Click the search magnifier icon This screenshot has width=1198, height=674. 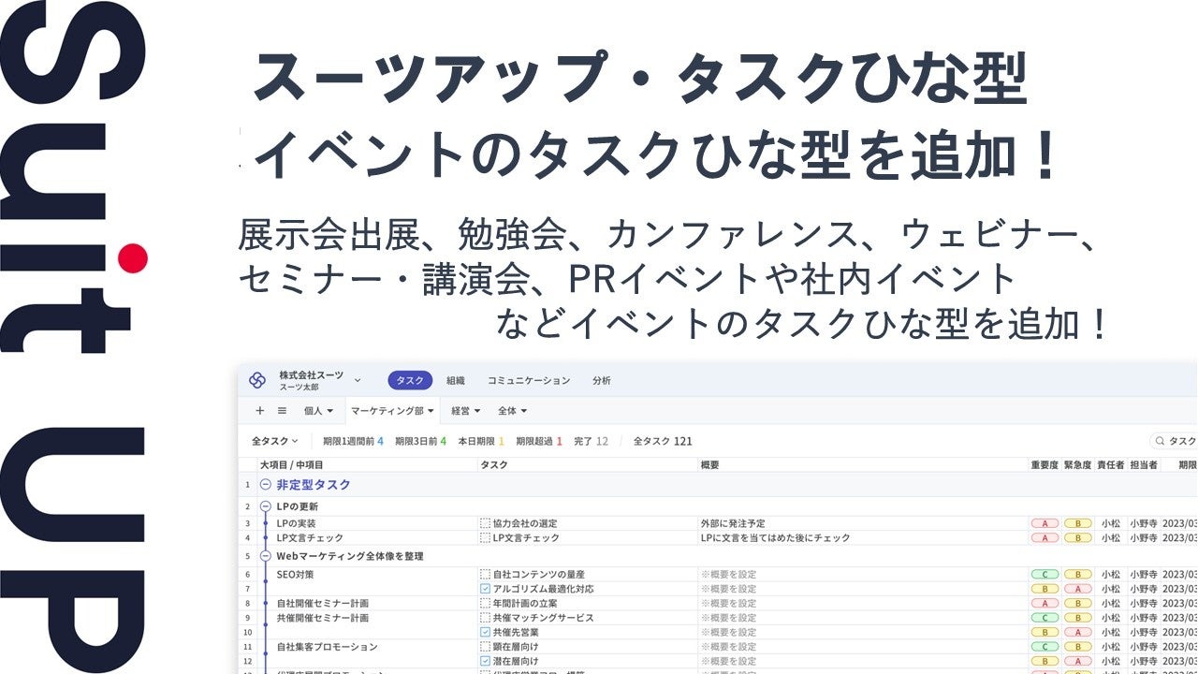(1161, 441)
